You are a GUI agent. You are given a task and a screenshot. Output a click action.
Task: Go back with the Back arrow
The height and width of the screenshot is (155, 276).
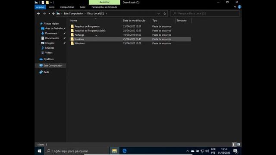[38, 13]
